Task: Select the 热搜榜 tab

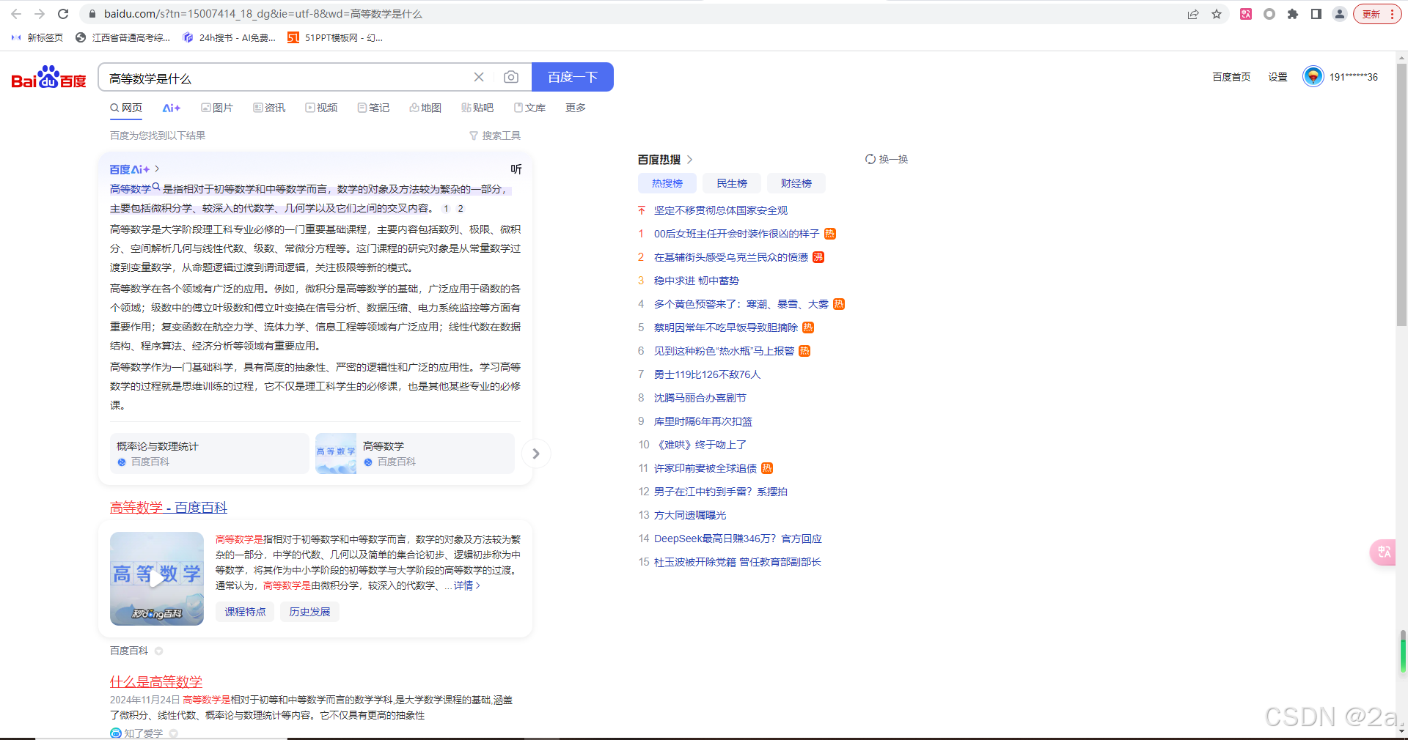Action: click(667, 183)
